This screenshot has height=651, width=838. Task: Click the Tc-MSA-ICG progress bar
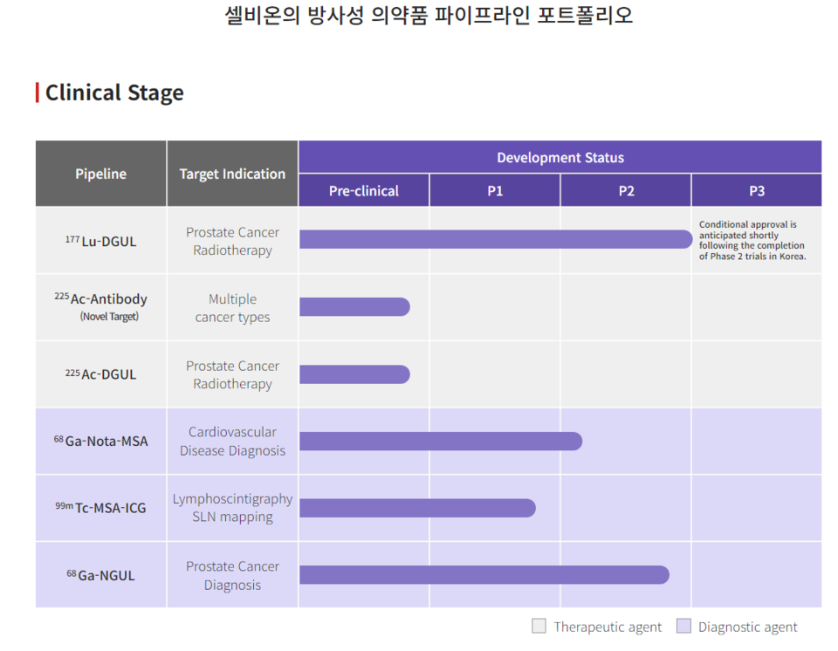[x=417, y=508]
